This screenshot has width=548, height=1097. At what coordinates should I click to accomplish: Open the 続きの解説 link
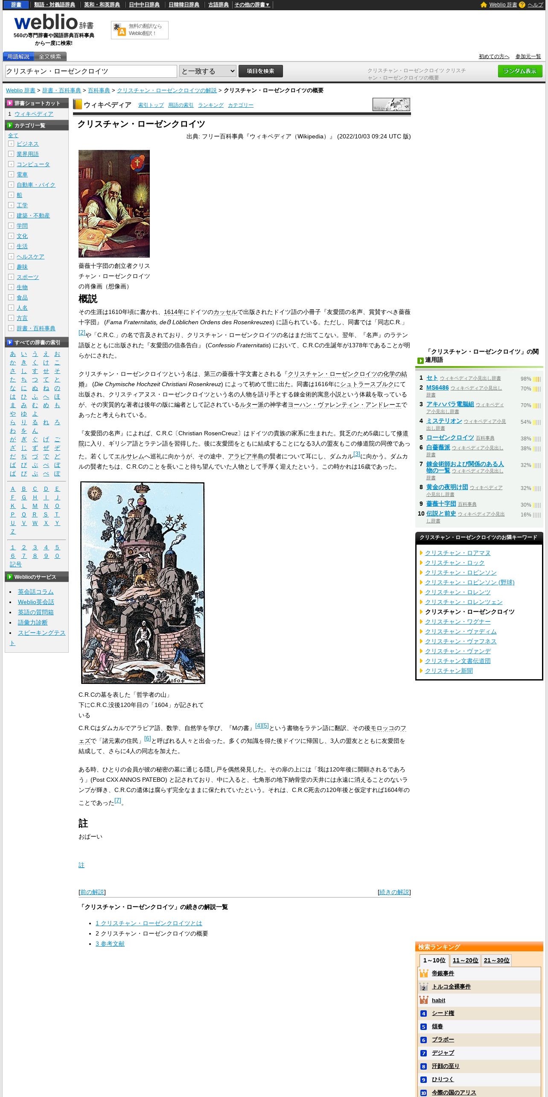tap(394, 892)
